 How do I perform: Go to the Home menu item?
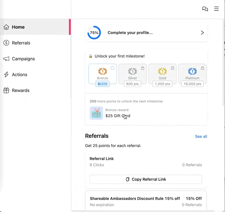coord(35,27)
